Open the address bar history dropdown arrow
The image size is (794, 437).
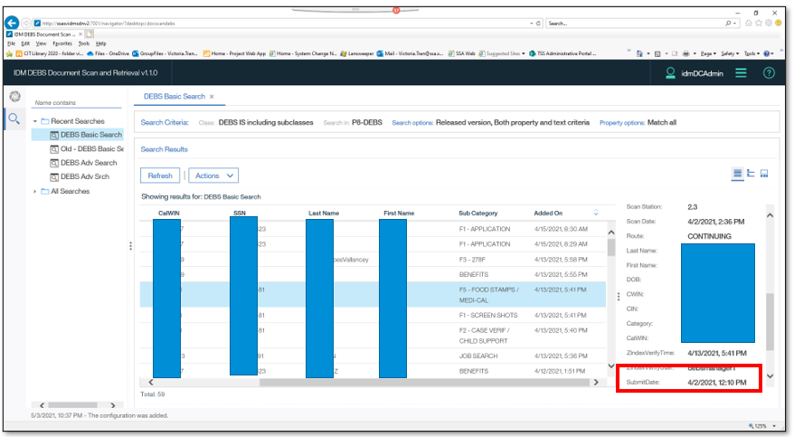531,24
